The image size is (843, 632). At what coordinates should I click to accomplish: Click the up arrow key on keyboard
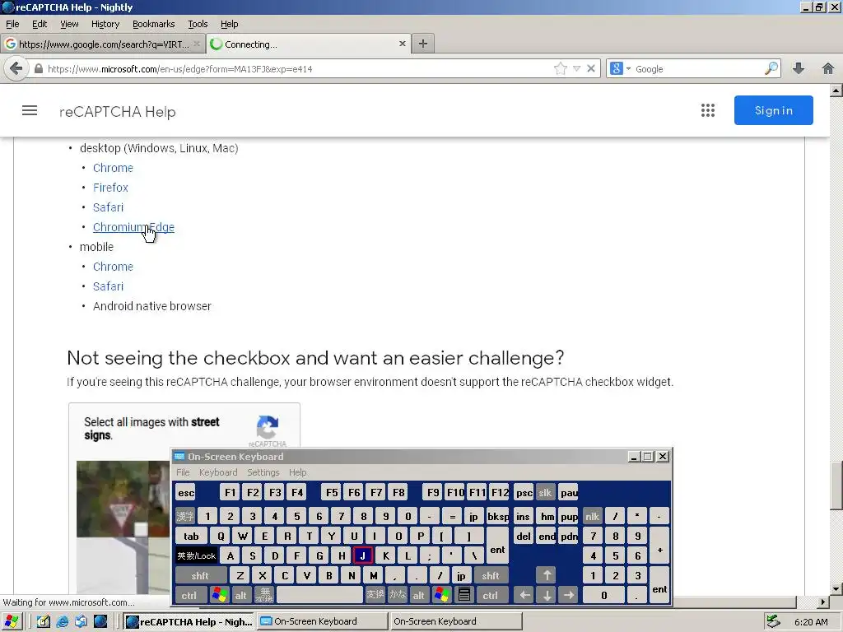[x=547, y=575]
